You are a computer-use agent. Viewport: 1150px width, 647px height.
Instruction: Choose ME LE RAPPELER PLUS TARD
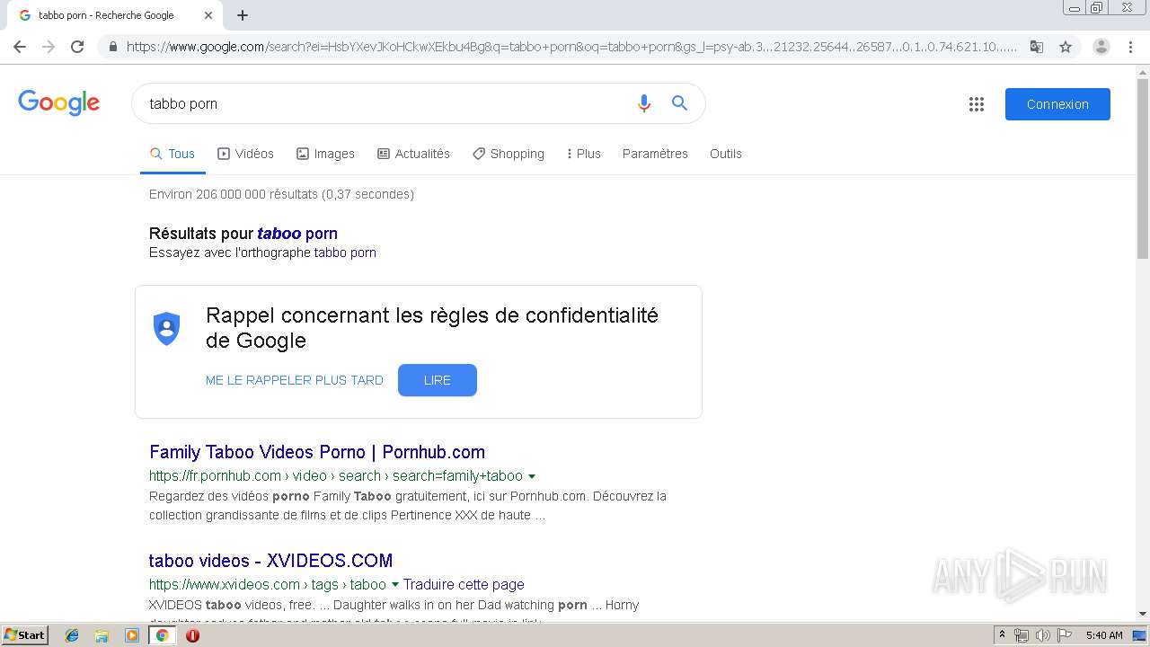[x=295, y=380]
